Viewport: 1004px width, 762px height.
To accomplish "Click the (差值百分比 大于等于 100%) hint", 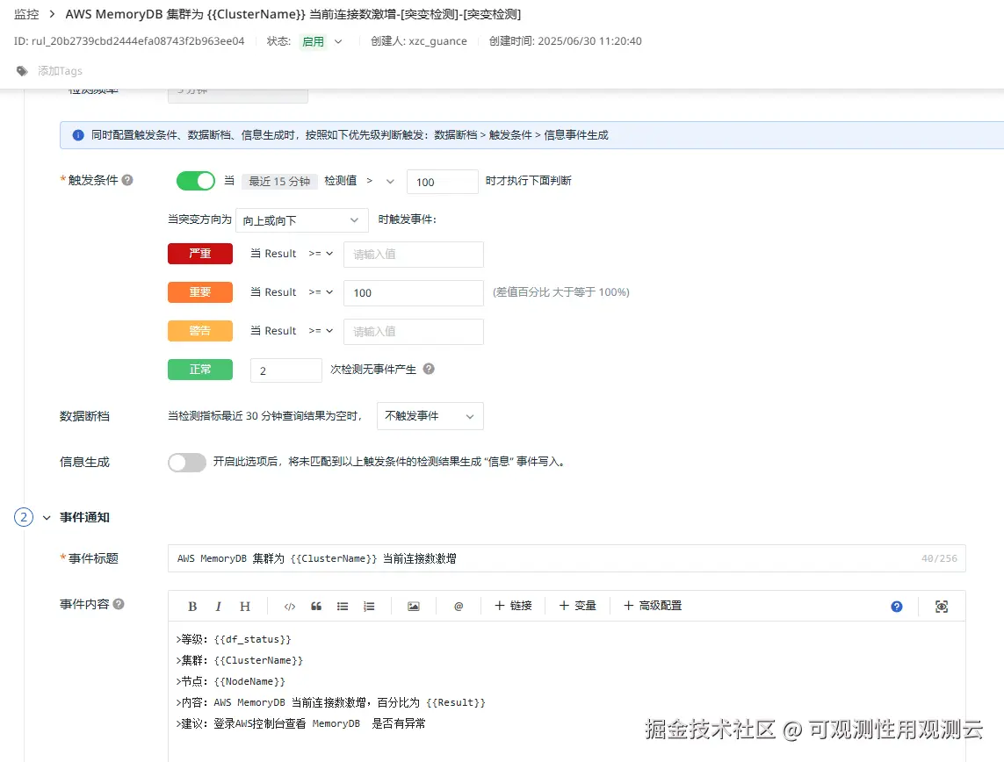I will coord(561,292).
